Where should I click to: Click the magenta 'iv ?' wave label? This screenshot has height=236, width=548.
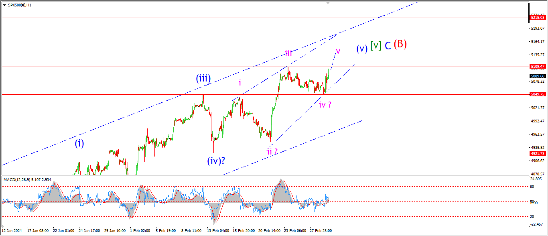pos(325,105)
